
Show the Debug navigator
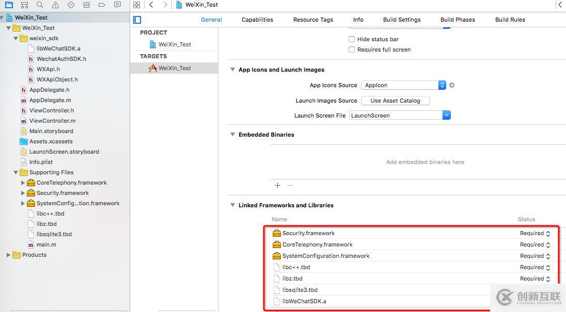pyautogui.click(x=86, y=5)
